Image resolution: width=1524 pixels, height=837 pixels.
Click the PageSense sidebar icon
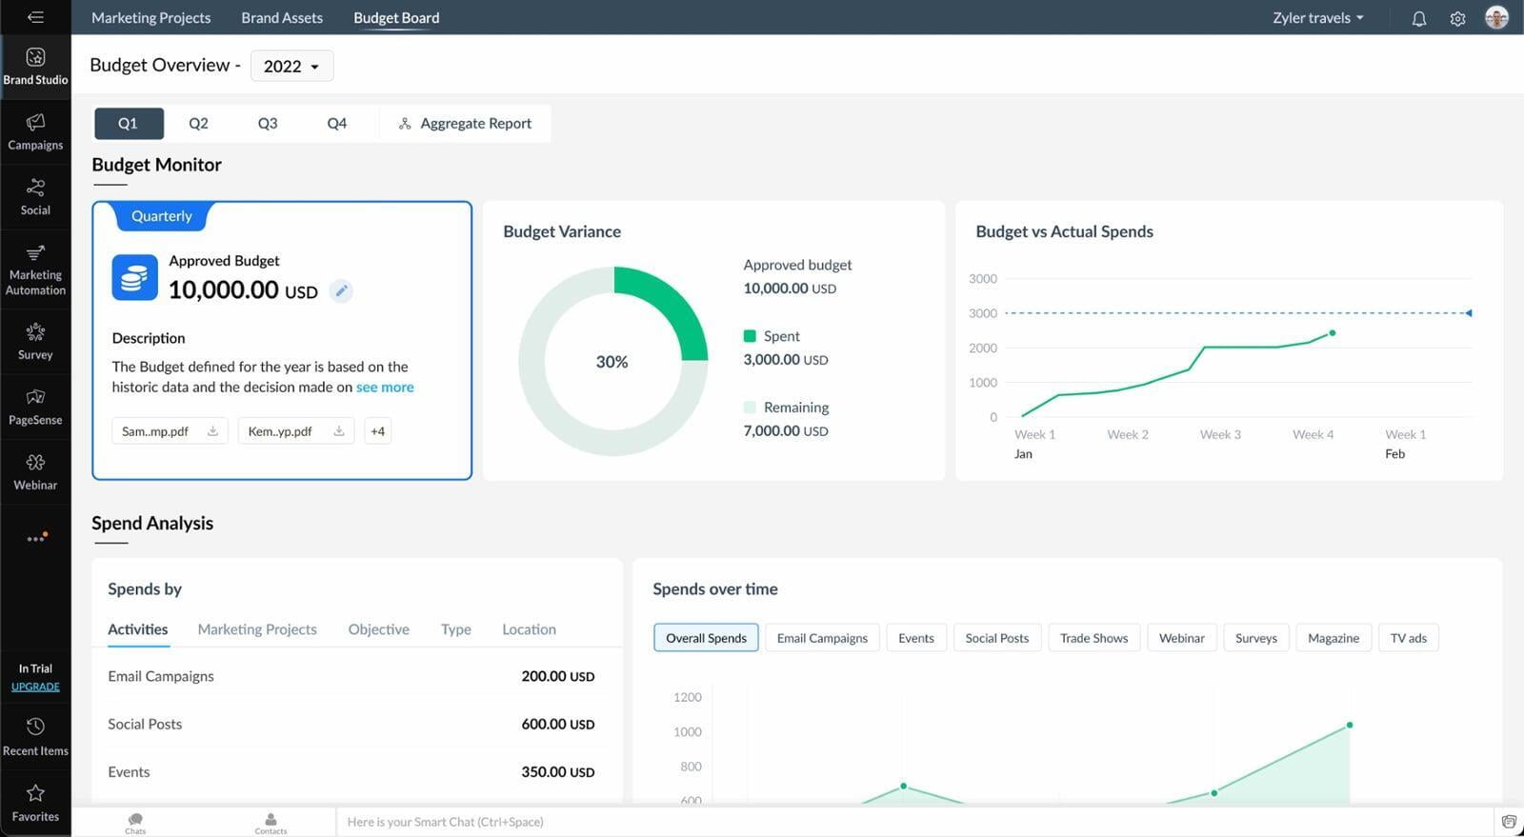[35, 407]
